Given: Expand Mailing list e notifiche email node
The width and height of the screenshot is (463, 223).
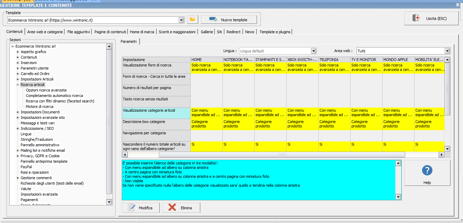Looking at the screenshot, I should click(x=18, y=150).
